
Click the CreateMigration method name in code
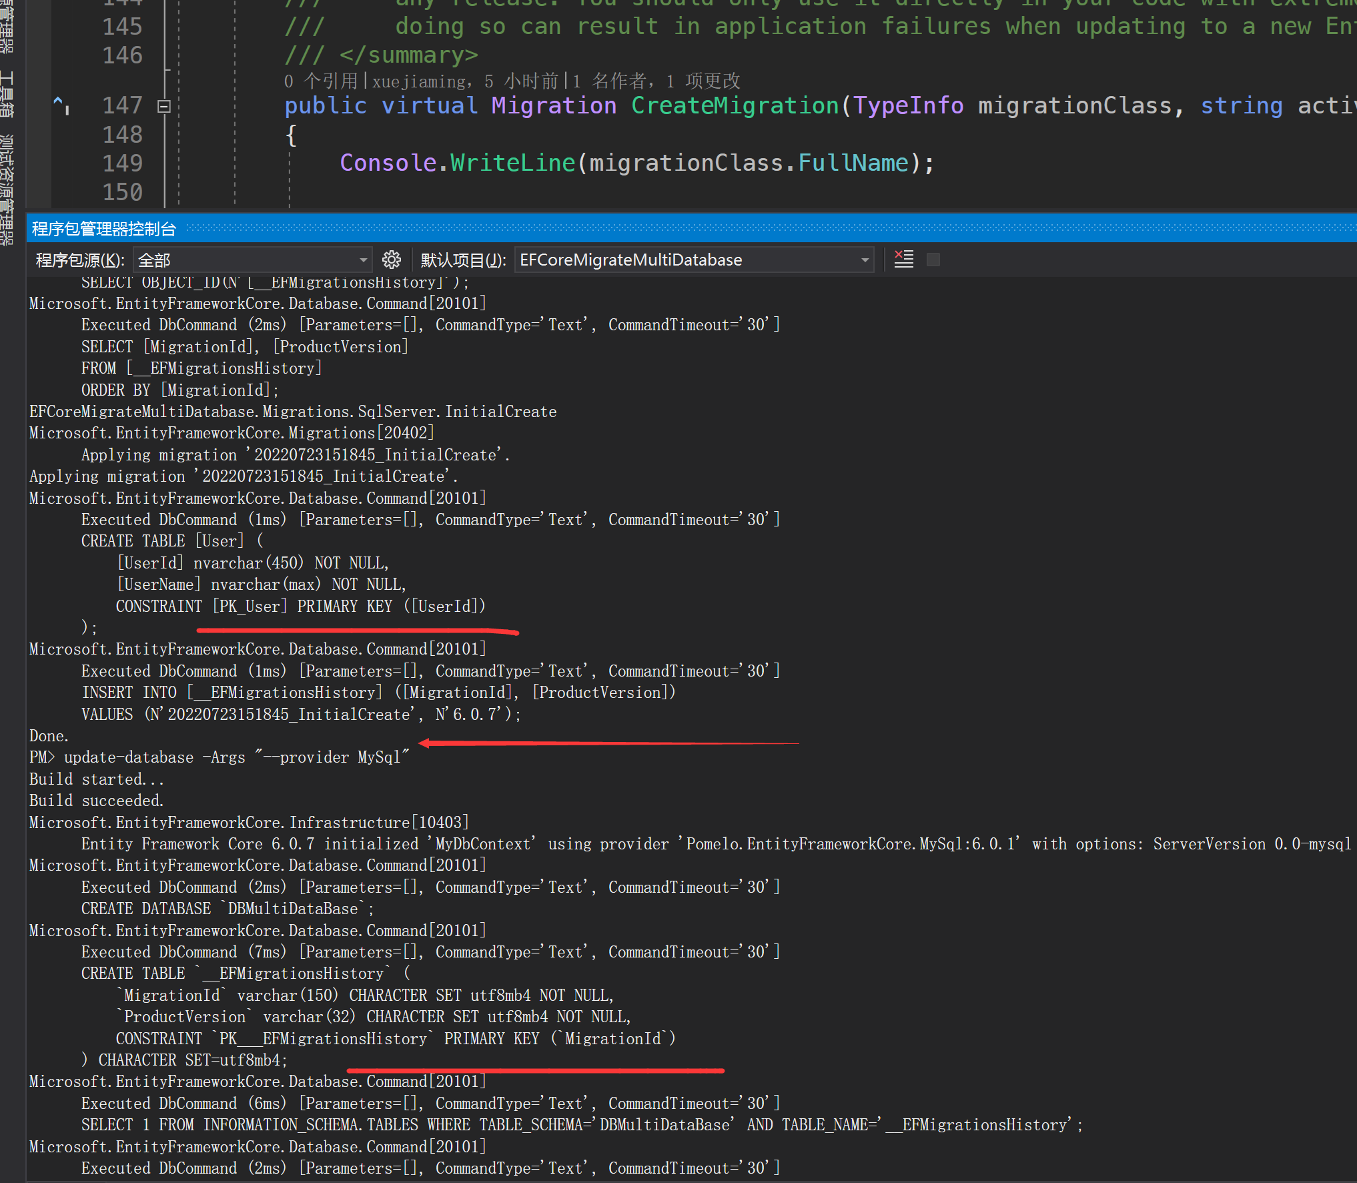[735, 105]
